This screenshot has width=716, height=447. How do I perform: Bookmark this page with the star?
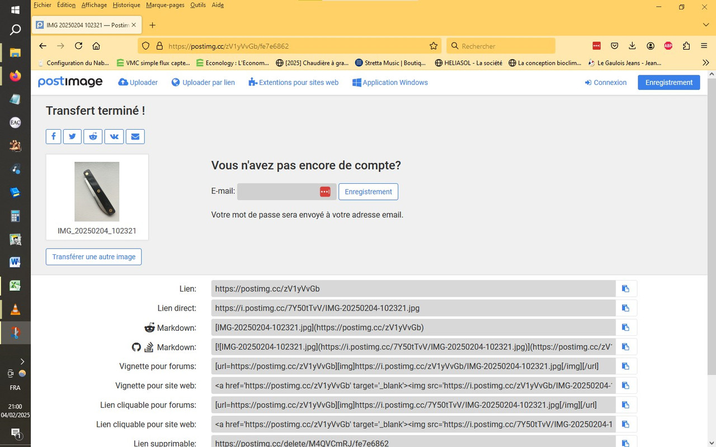[433, 46]
